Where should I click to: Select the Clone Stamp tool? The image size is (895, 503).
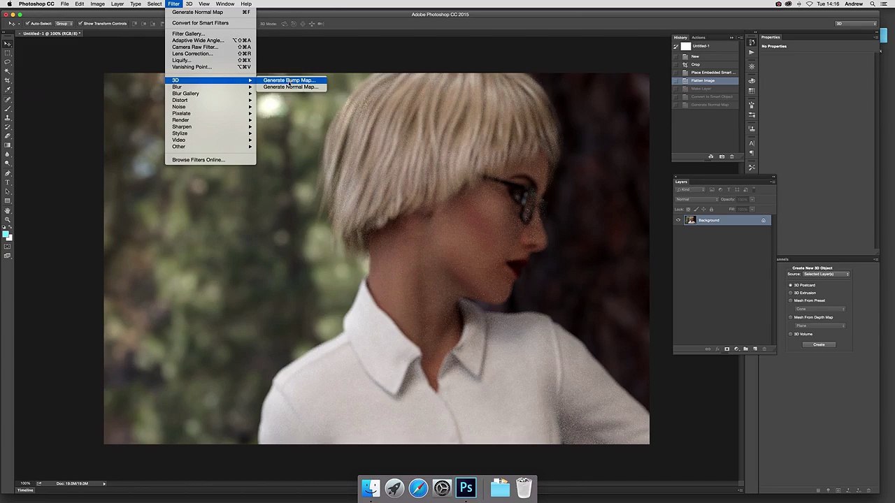[8, 117]
